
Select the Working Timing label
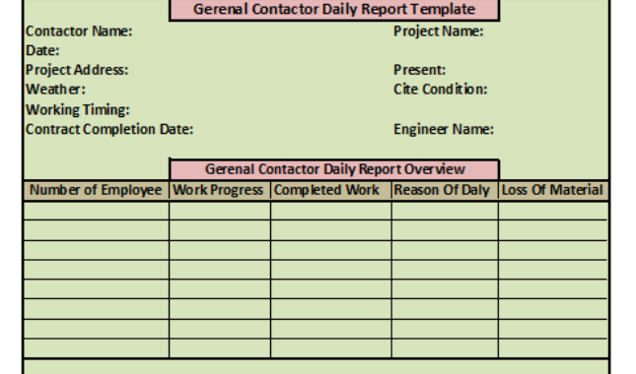click(78, 109)
